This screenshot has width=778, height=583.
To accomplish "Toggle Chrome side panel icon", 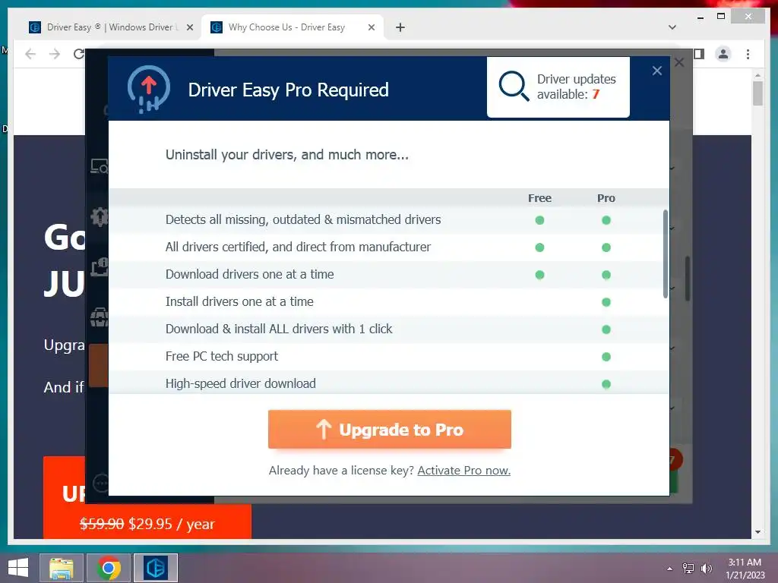I will click(x=699, y=54).
